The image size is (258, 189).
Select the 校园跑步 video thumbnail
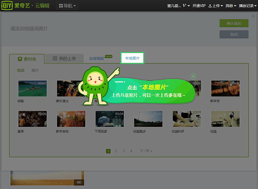click(148, 119)
